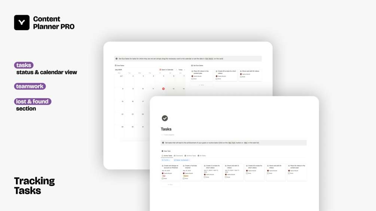Tick Done on 'Create 50 scripts' card in calendar window
The image size is (376, 211).
(x=217, y=79)
